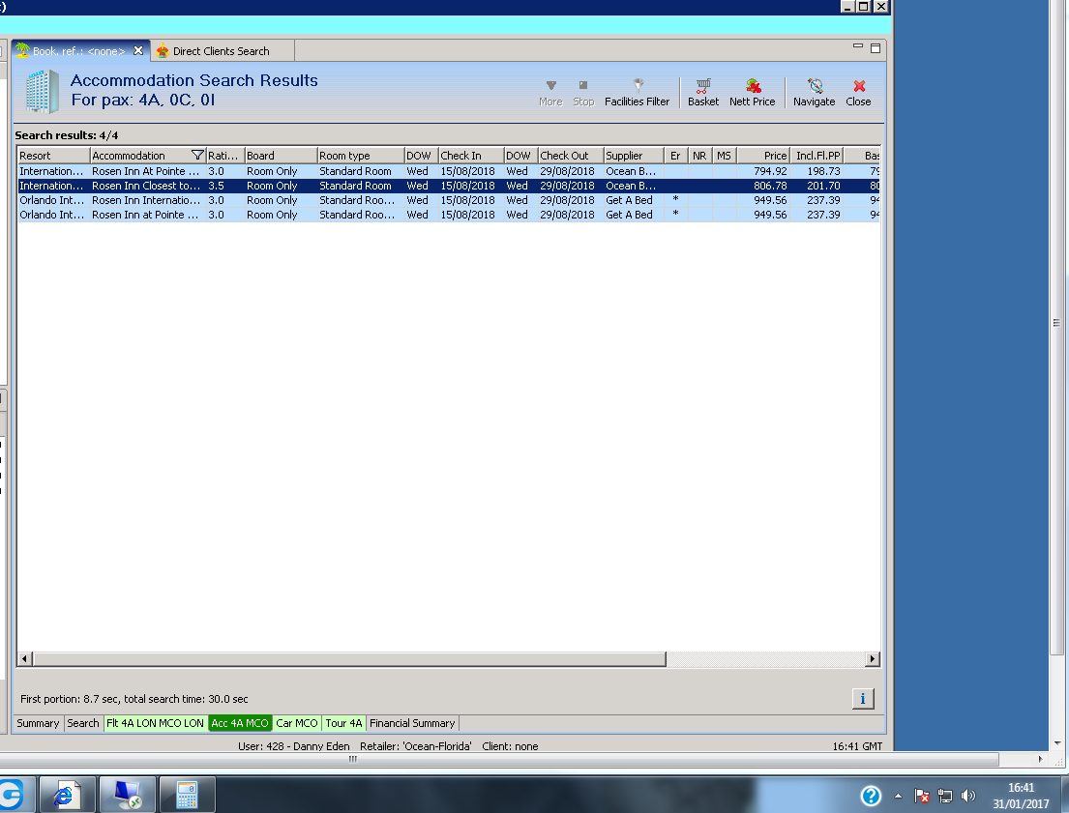Click the Accommodation column filter funnel
Viewport: 1069px width, 813px height.
click(x=197, y=156)
